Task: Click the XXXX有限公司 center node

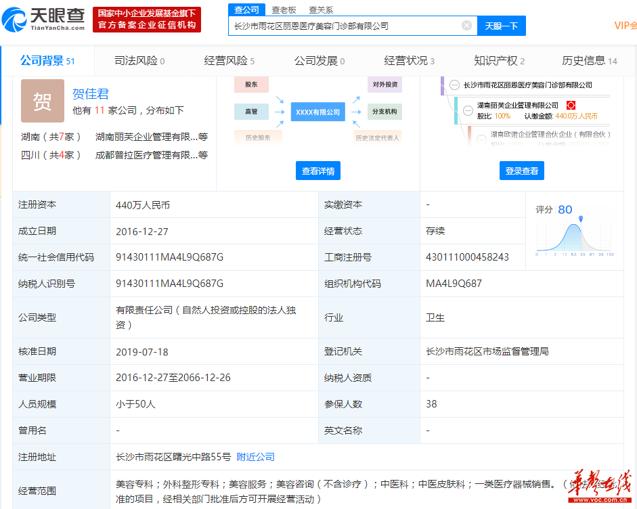Action: pyautogui.click(x=317, y=112)
